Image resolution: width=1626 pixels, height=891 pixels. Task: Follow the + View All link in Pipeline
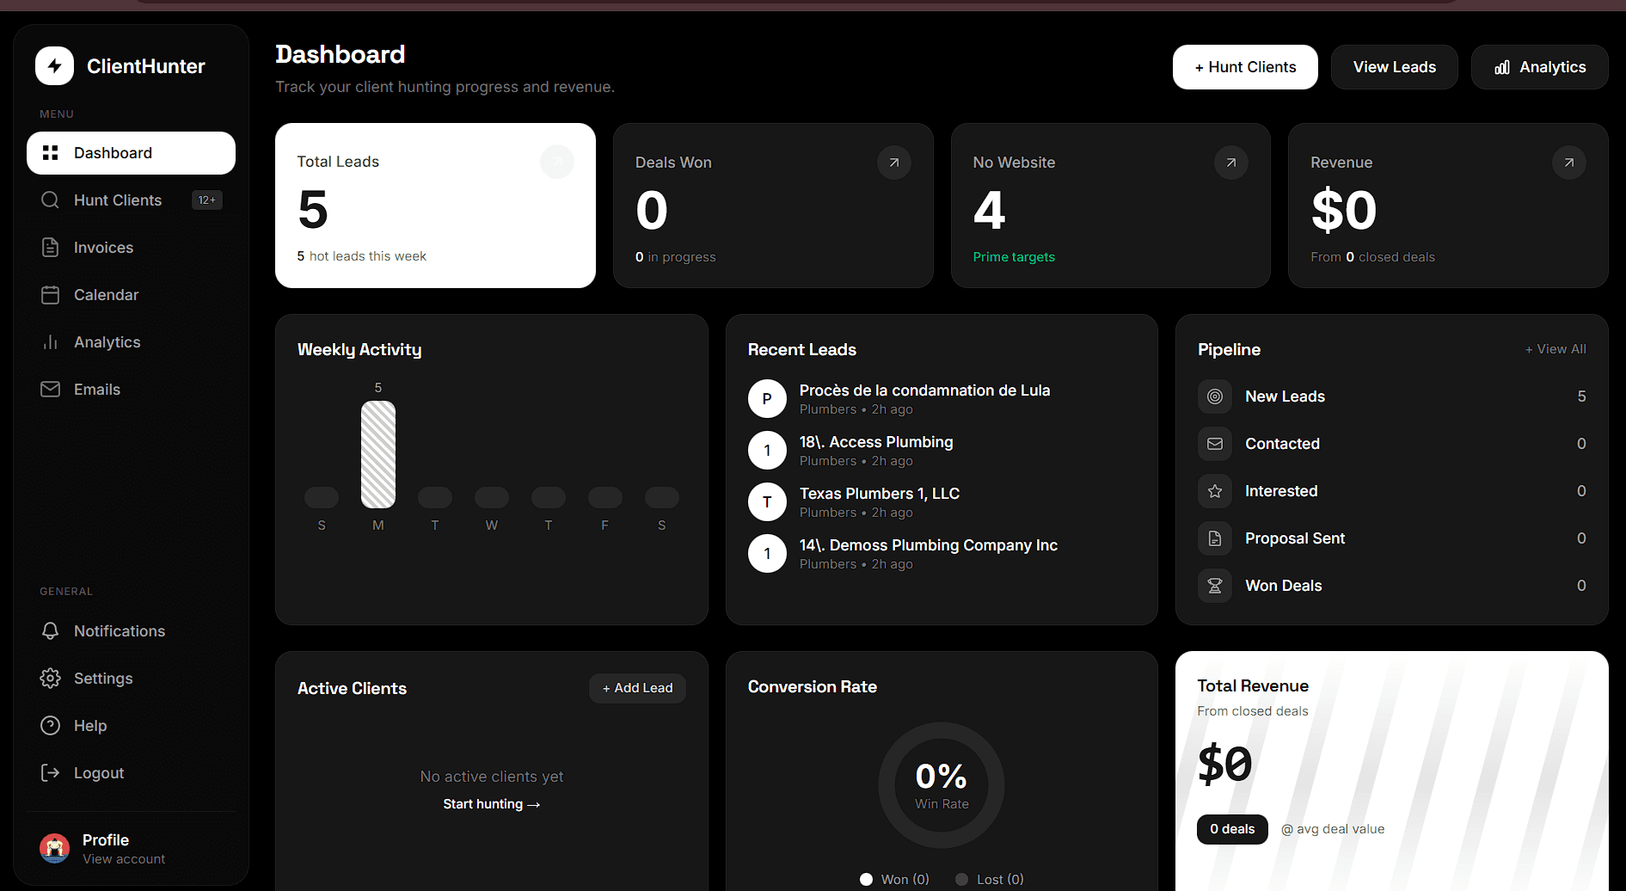(1555, 349)
